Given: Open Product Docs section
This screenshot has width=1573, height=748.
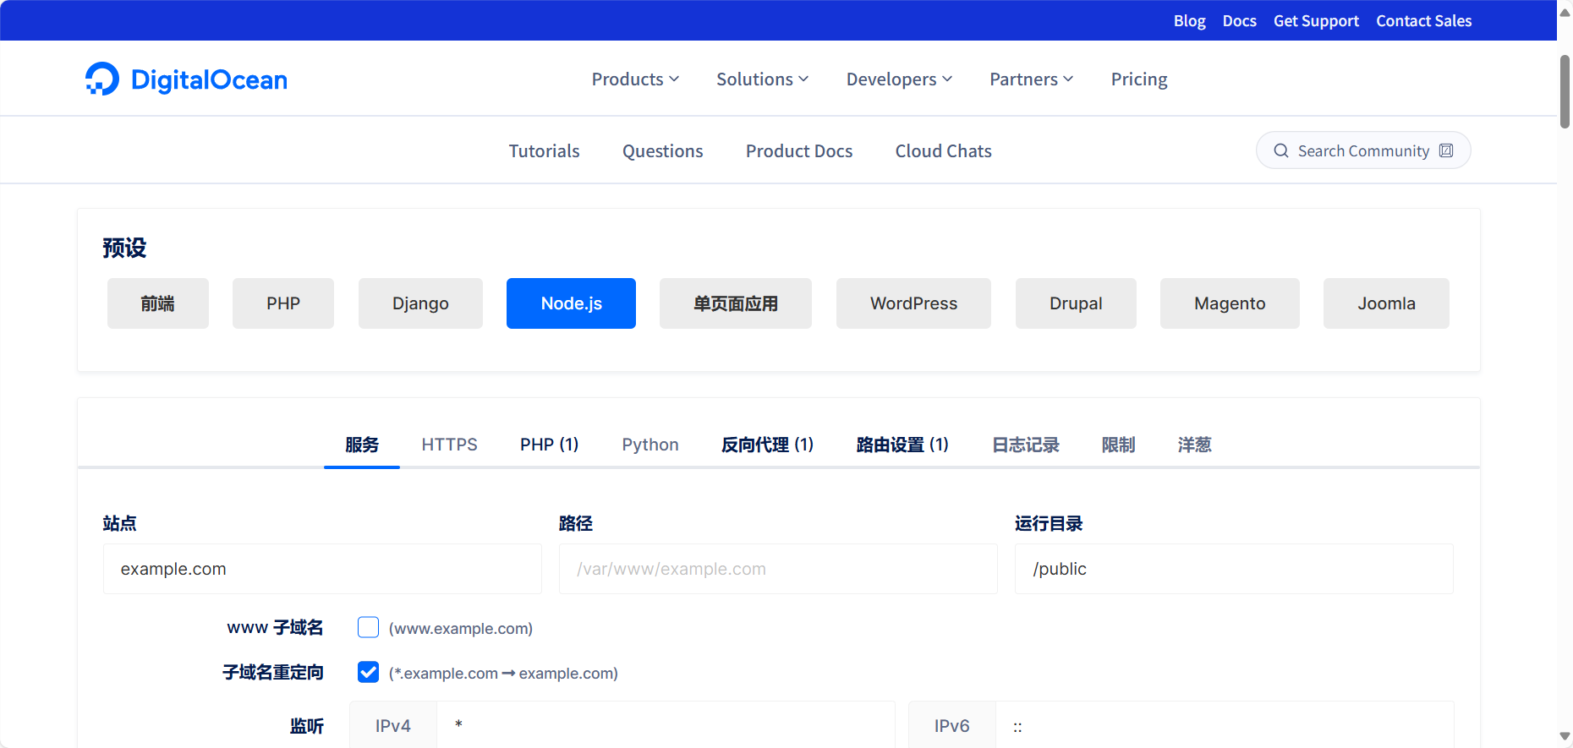Looking at the screenshot, I should click(798, 151).
